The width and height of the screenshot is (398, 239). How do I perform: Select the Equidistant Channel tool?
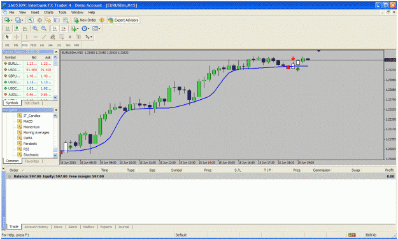[x=53, y=37]
